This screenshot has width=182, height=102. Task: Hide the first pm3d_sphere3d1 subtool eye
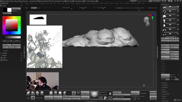[x=178, y=7]
